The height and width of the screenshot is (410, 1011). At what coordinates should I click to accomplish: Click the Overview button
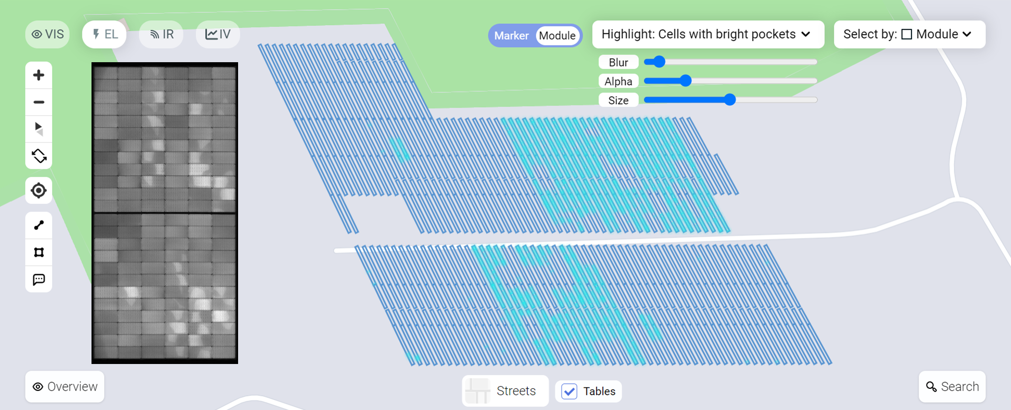65,387
